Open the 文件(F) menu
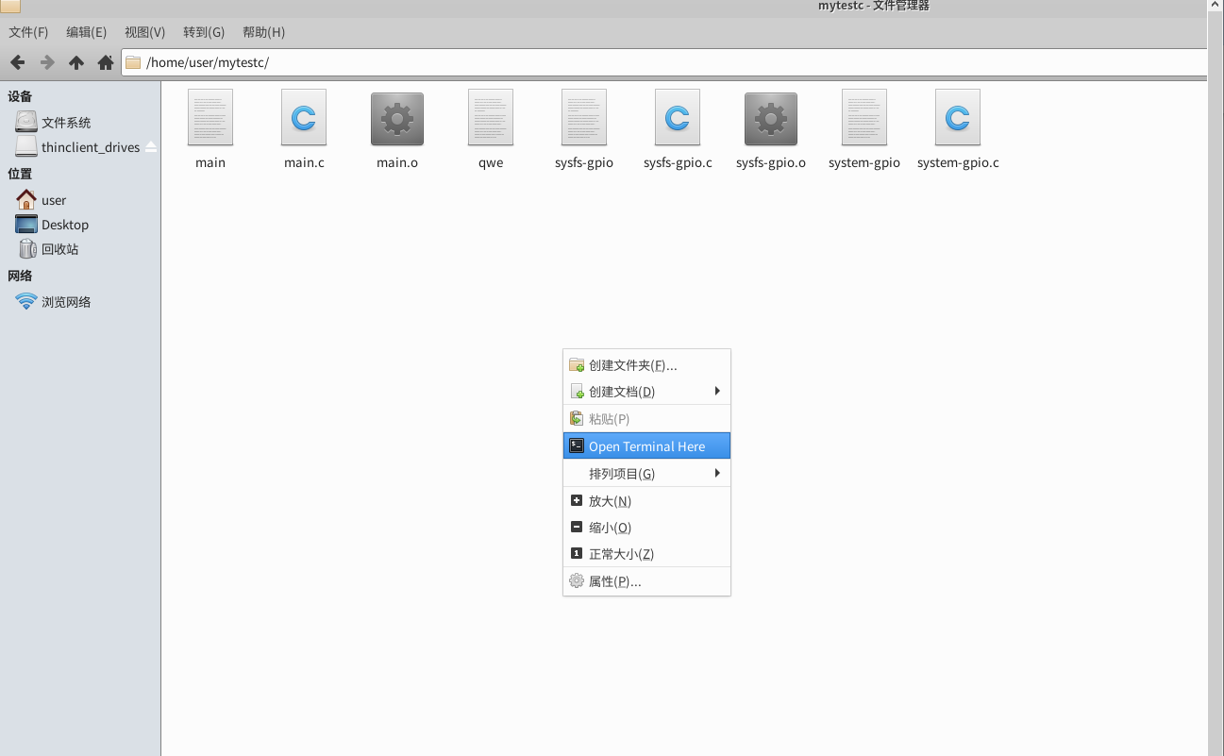 click(x=28, y=32)
